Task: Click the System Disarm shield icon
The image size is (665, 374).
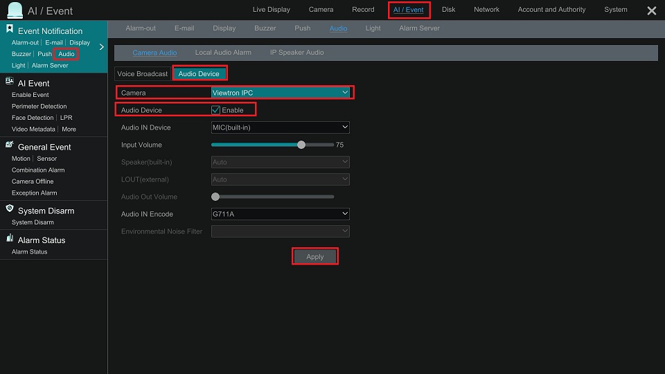Action: [9, 208]
